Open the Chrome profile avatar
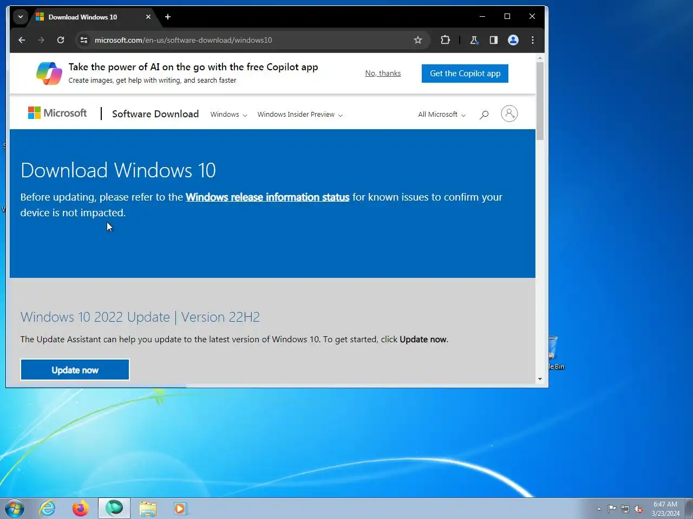 pyautogui.click(x=513, y=40)
